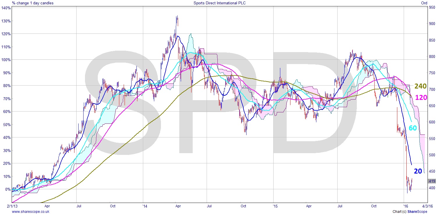Click the 950 price tick on right axis

click(432, 8)
